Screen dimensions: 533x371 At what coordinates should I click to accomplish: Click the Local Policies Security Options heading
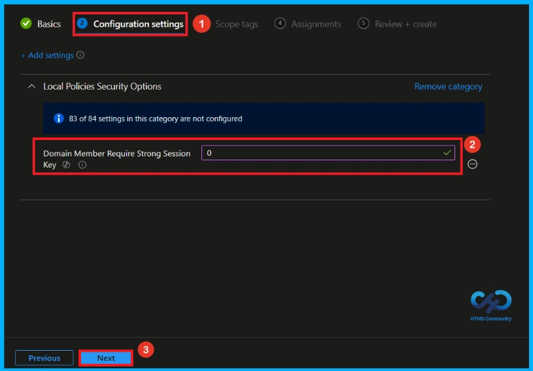(x=102, y=86)
